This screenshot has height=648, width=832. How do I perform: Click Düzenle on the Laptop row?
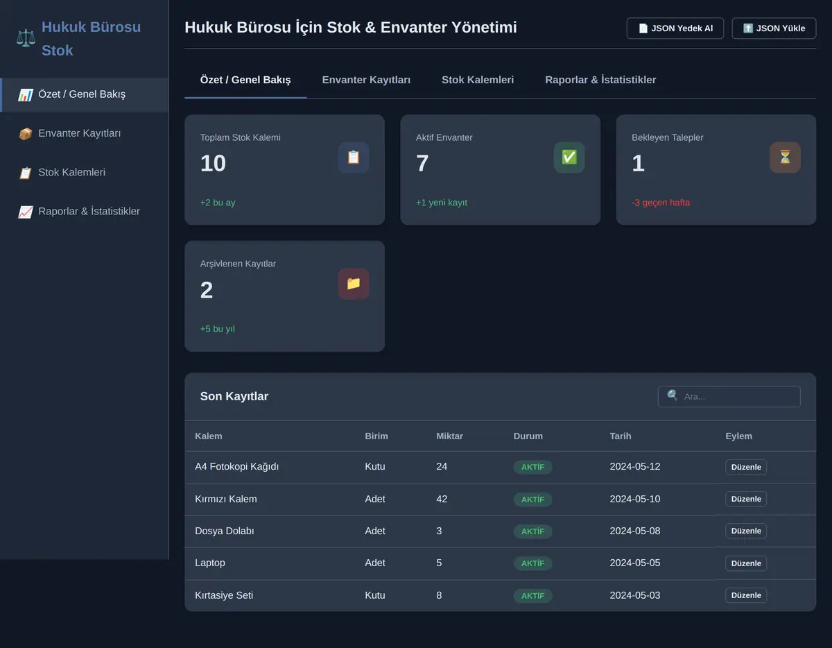(x=746, y=563)
